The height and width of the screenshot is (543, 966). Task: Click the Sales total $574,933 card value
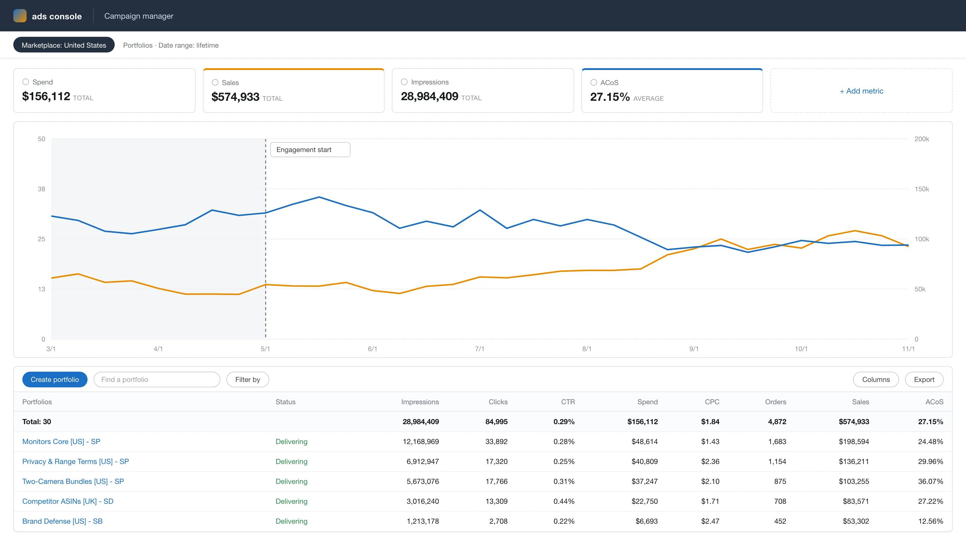(x=235, y=97)
